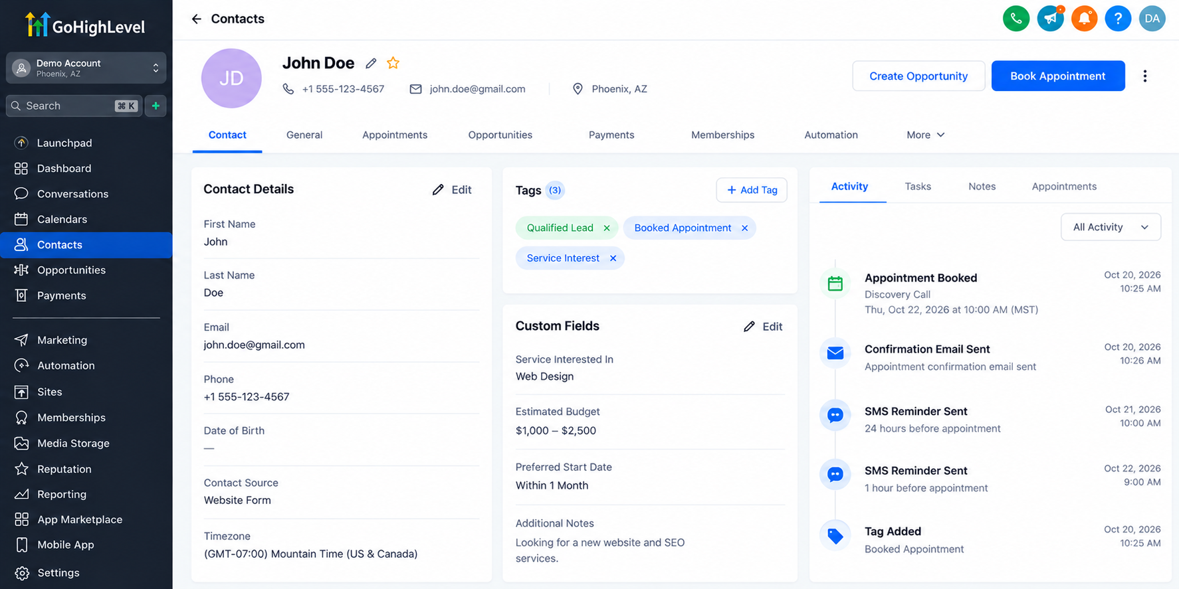Viewport: 1179px width, 589px height.
Task: Remove the Qualified Lead tag
Action: click(x=607, y=228)
